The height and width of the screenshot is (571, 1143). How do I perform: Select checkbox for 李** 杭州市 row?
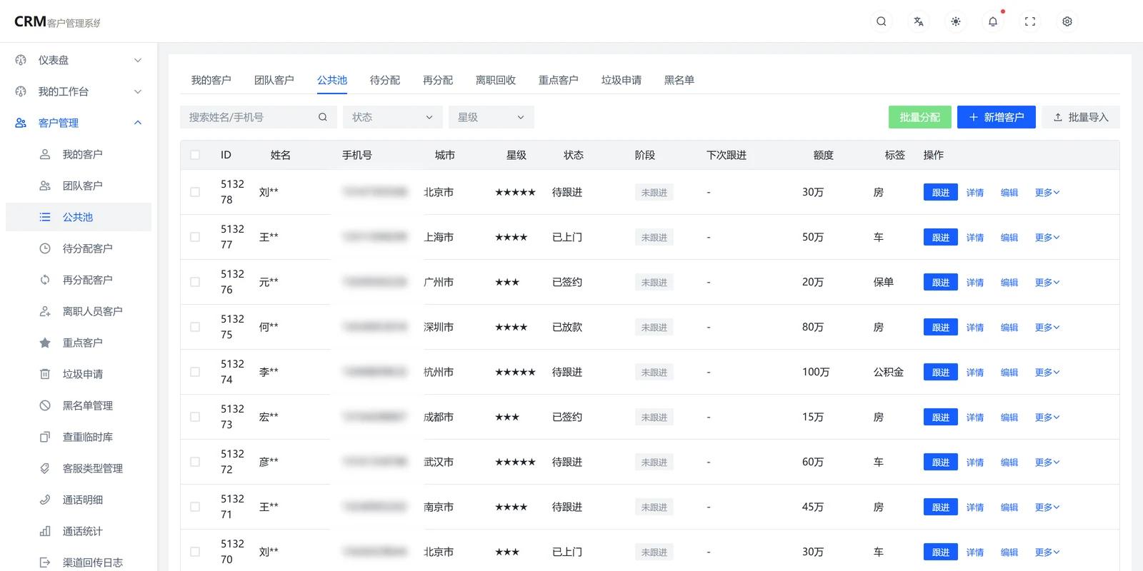[x=195, y=372]
